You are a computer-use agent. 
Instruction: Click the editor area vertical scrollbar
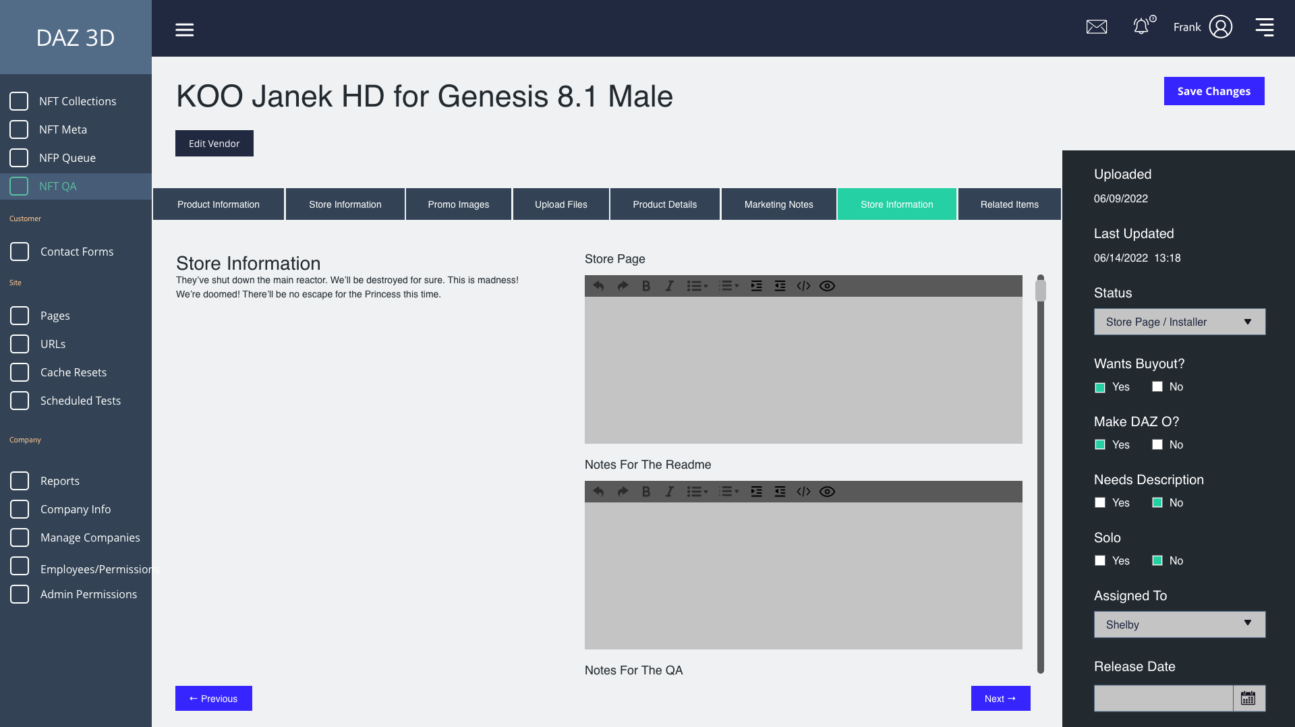coord(1041,473)
